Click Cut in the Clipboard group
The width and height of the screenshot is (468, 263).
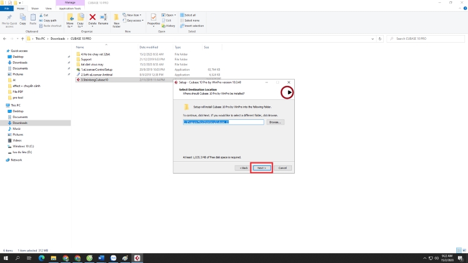tap(44, 15)
